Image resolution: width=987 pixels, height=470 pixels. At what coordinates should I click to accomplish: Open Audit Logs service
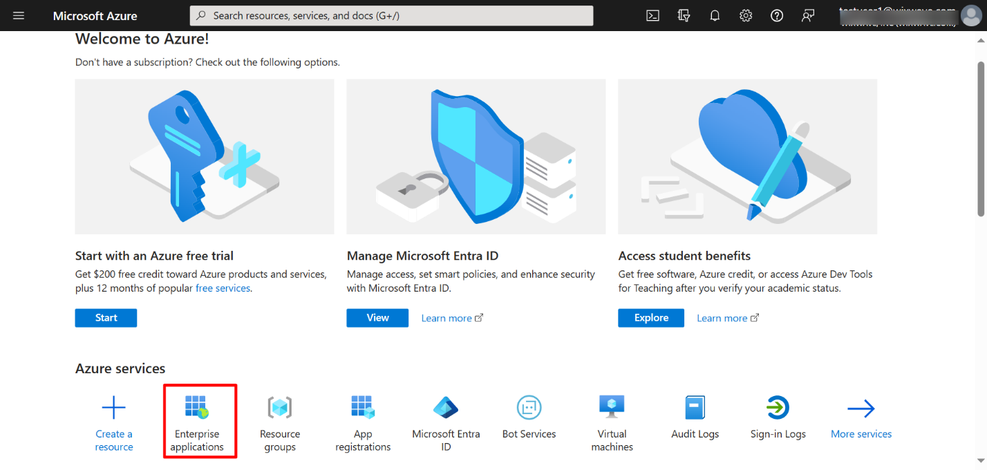(695, 416)
